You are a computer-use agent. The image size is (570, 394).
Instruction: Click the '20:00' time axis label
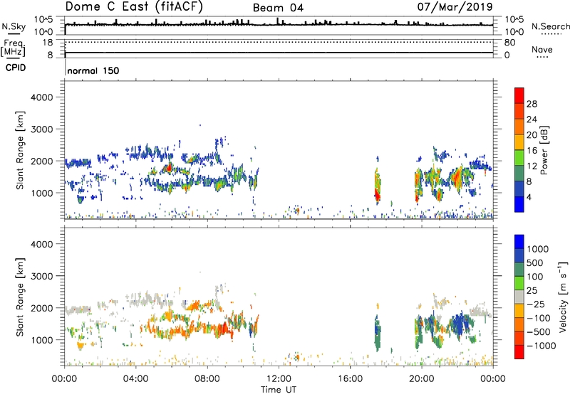421,379
